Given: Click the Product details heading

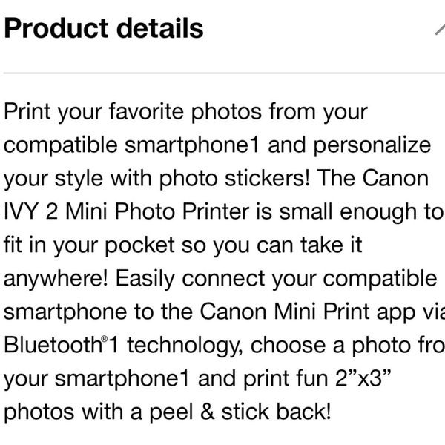Looking at the screenshot, I should pyautogui.click(x=104, y=28).
